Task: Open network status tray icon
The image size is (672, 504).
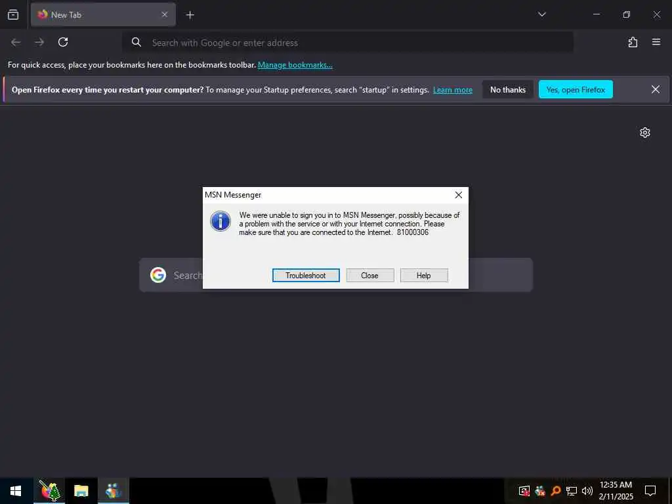Action: pos(572,491)
